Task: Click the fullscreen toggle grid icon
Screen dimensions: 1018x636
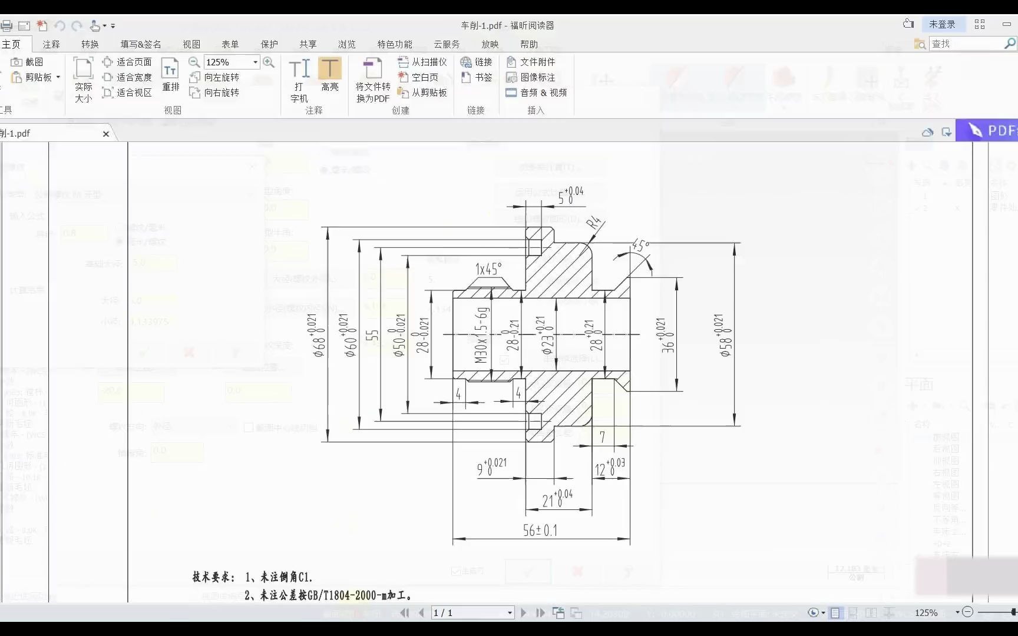Action: click(x=980, y=24)
